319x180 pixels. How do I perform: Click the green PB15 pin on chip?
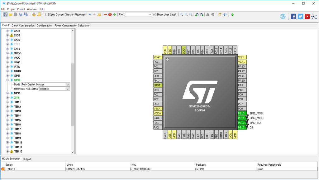242,114
